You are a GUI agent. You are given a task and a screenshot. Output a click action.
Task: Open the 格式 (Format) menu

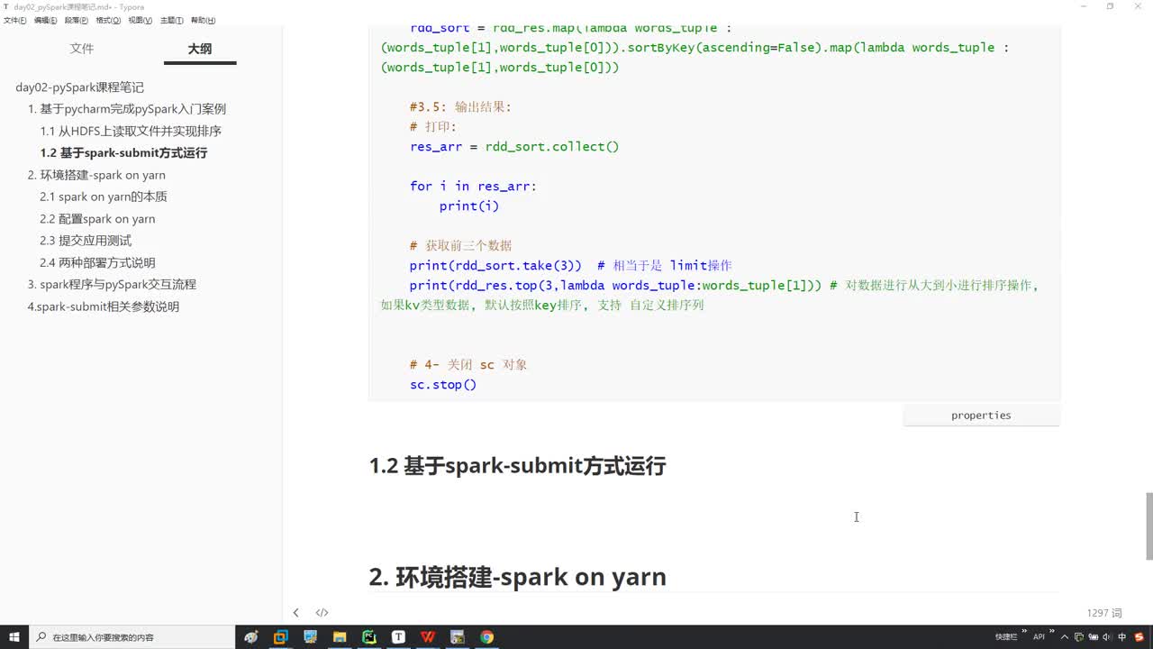point(108,20)
